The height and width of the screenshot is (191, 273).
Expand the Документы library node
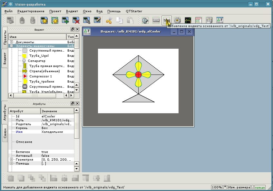tap(12, 42)
